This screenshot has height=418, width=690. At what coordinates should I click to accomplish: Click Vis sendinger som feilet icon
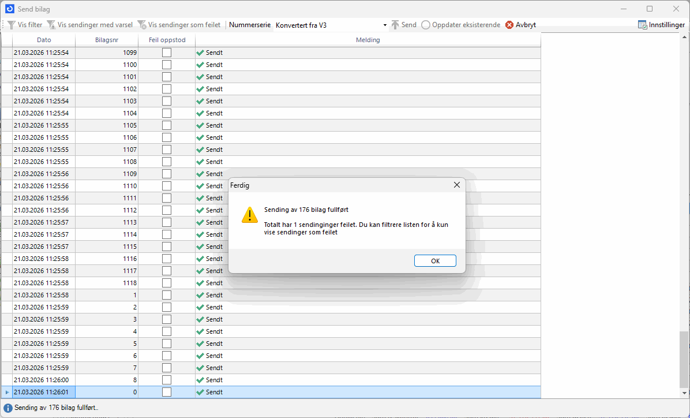[x=142, y=25]
